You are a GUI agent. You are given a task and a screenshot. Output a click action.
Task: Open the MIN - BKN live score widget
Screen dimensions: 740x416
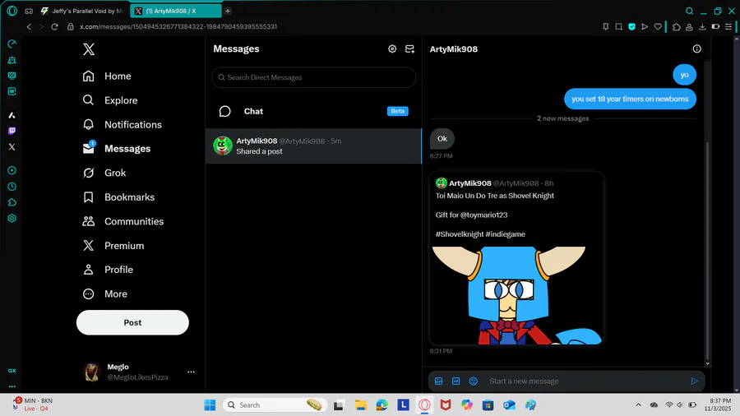pyautogui.click(x=33, y=404)
